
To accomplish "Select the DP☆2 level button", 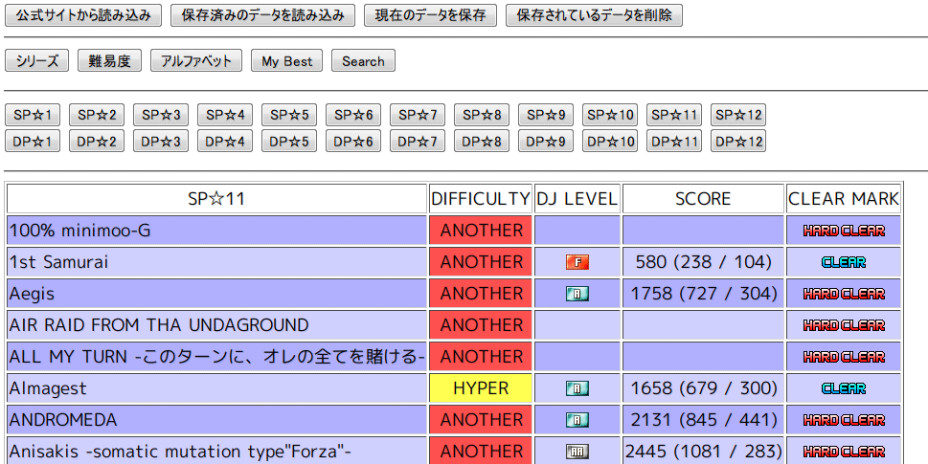I will [97, 141].
